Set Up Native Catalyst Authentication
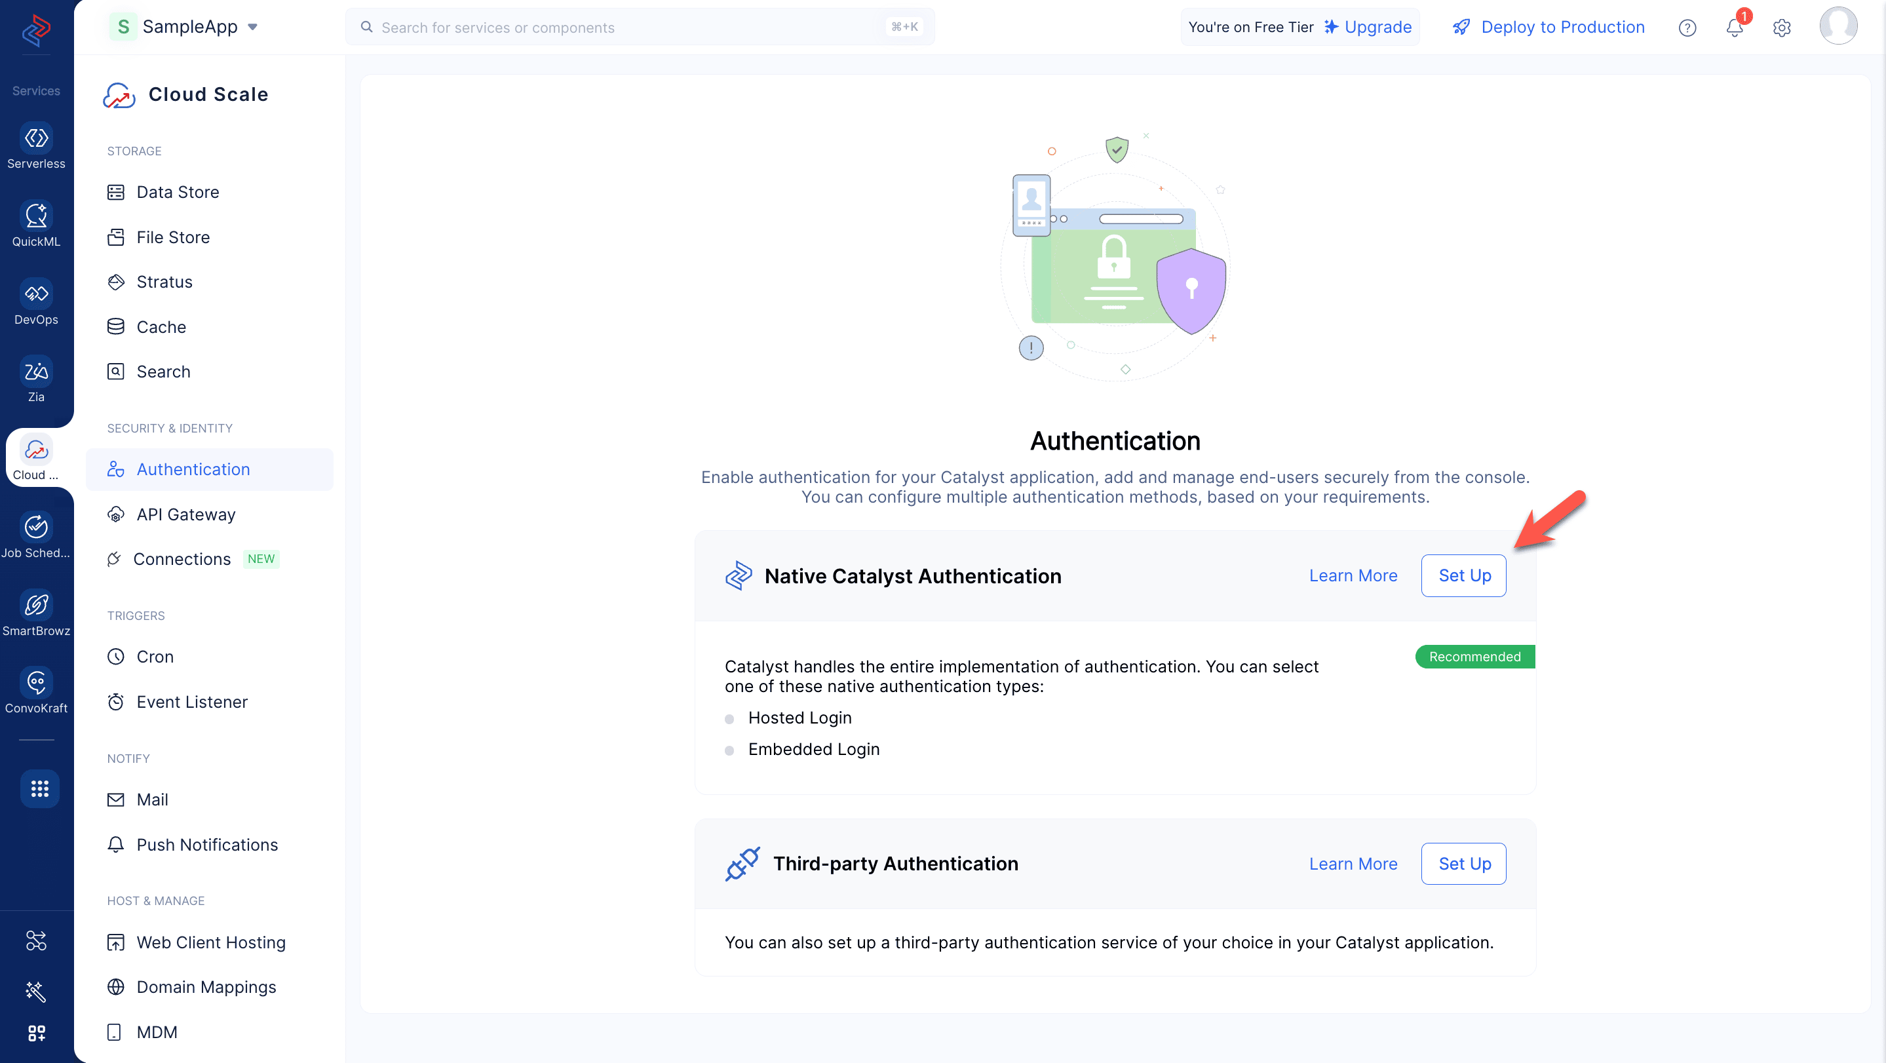 pyautogui.click(x=1464, y=575)
